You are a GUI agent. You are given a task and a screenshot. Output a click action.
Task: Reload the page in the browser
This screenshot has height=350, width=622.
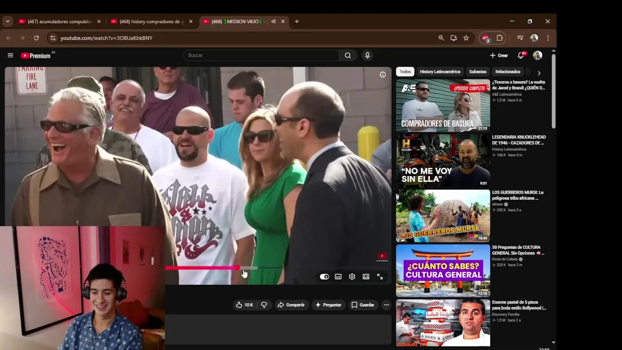pyautogui.click(x=36, y=38)
